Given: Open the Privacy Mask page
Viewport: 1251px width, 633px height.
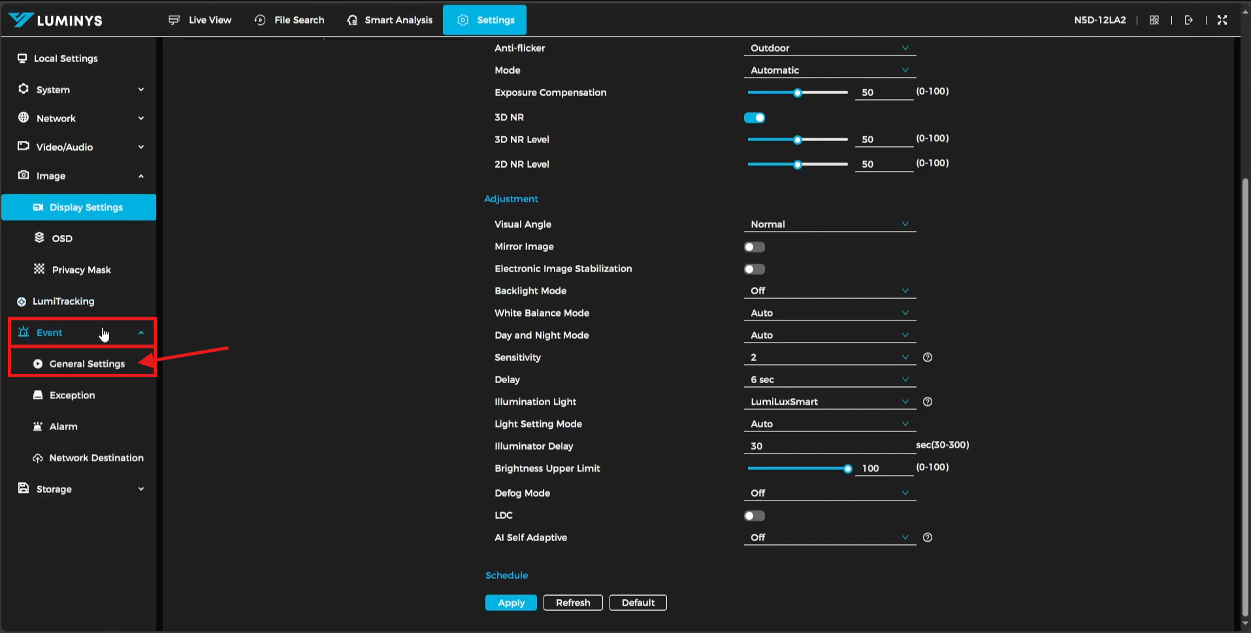Looking at the screenshot, I should 81,270.
